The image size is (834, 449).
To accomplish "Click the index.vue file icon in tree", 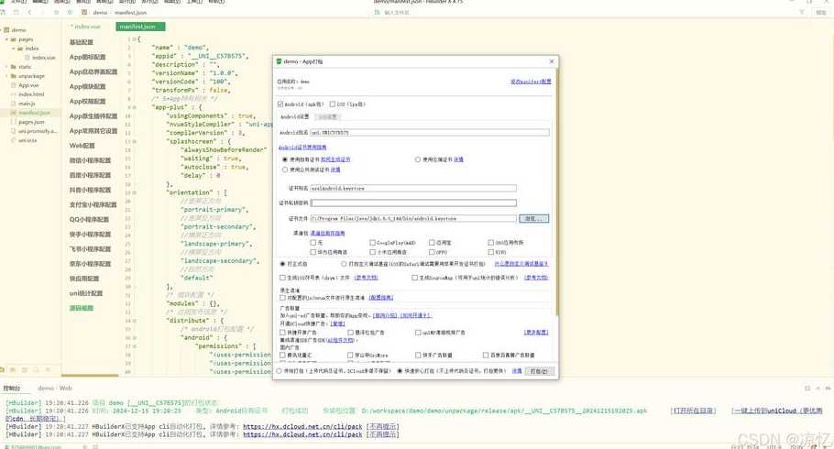I will coord(27,58).
